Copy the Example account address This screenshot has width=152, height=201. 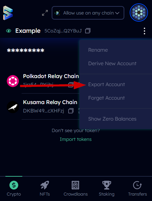(88, 31)
